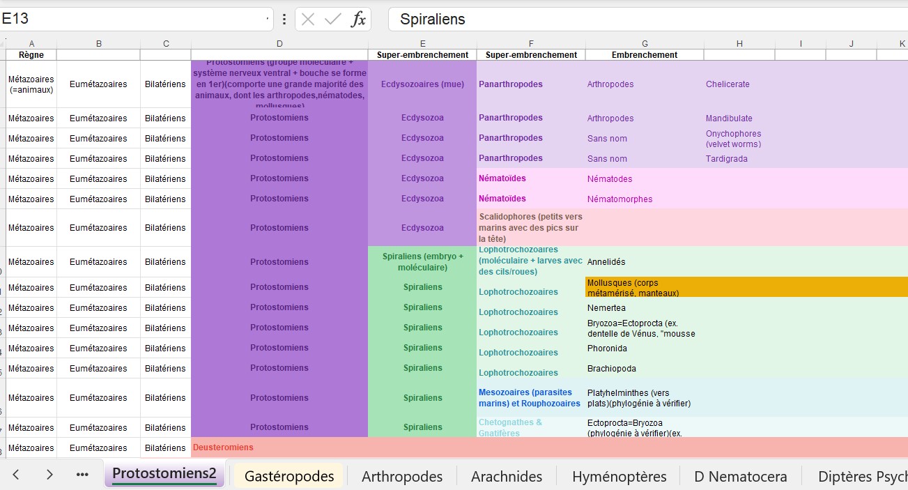Image resolution: width=908 pixels, height=490 pixels.
Task: Select cell 'Brachiopoda'
Action: click(x=645, y=368)
